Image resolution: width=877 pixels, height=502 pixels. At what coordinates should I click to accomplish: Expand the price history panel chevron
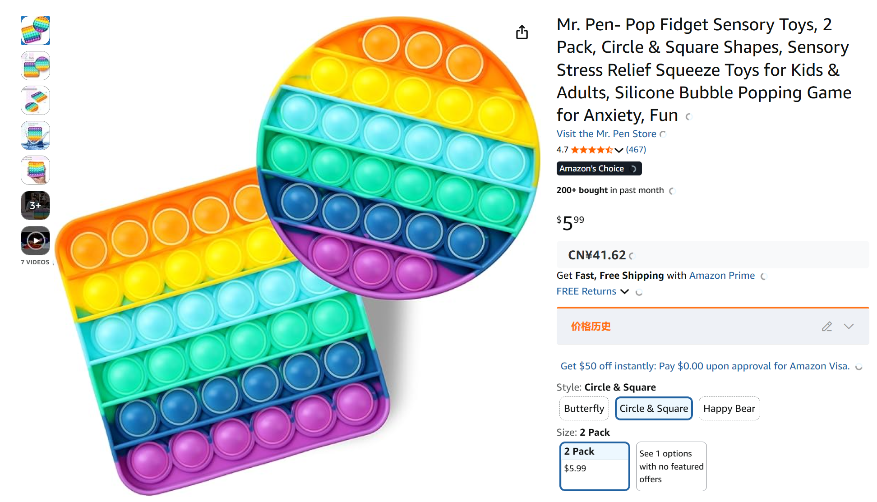click(849, 327)
